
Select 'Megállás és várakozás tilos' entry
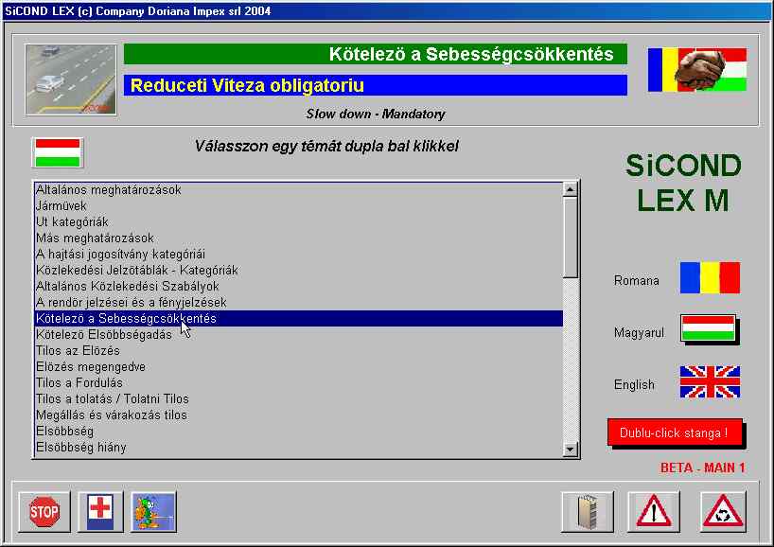[299, 415]
